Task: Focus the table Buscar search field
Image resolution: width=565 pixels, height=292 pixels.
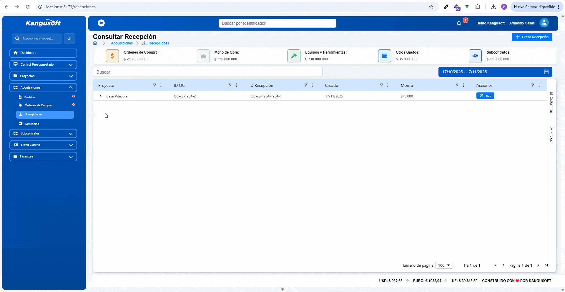Action: pyautogui.click(x=208, y=72)
